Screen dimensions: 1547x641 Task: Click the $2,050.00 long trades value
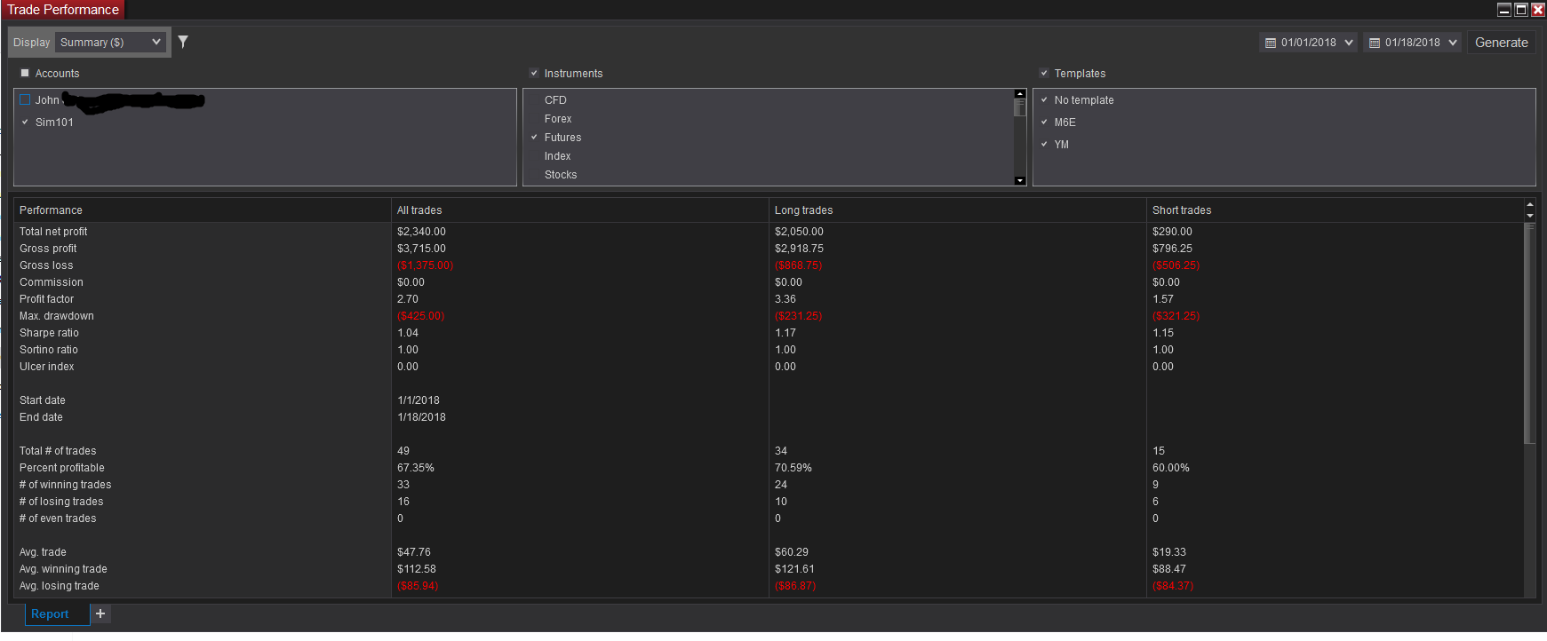pyautogui.click(x=799, y=232)
